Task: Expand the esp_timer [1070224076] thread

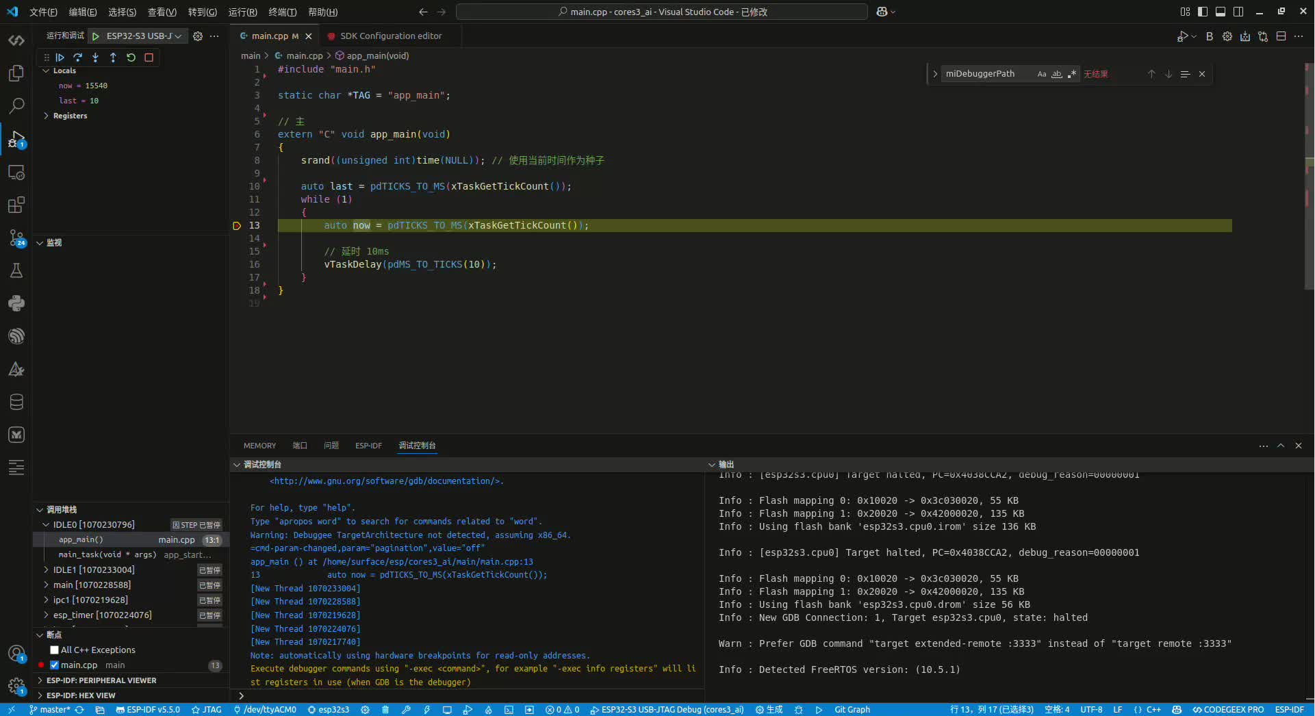Action: 46,615
